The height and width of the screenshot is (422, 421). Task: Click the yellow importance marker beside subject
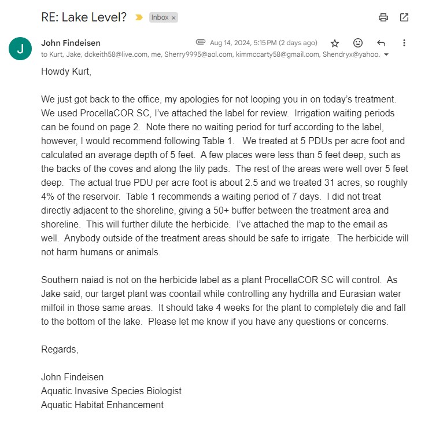(x=139, y=17)
